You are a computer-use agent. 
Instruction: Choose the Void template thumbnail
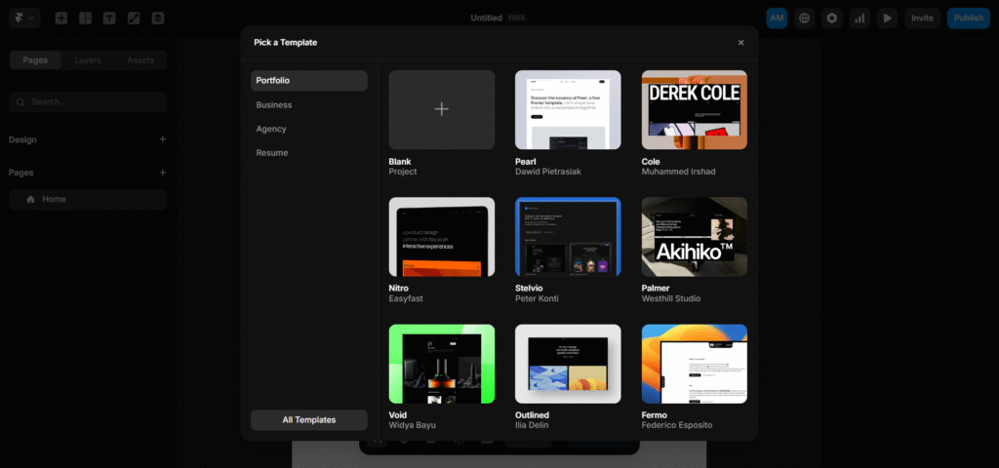click(442, 364)
